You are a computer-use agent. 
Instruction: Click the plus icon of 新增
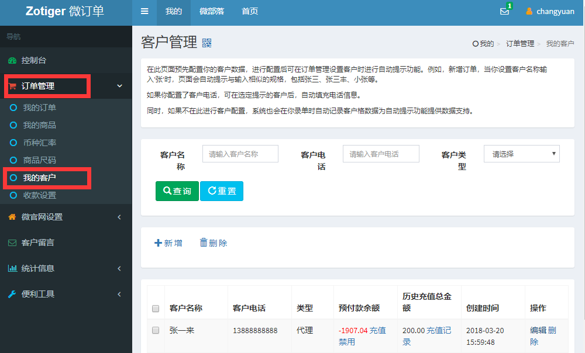click(158, 243)
